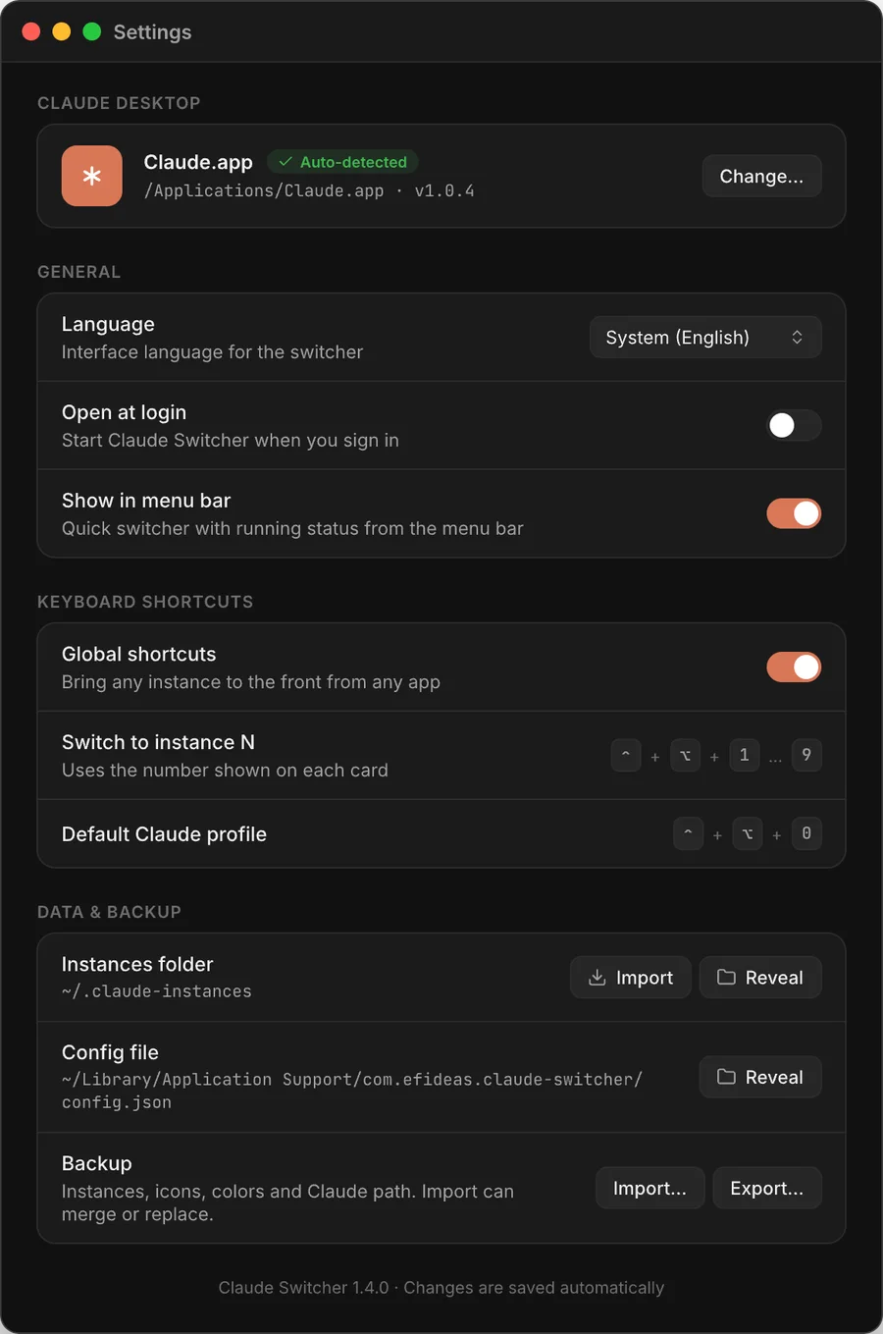Reveal the Instances folder
This screenshot has width=883, height=1334.
pos(760,977)
